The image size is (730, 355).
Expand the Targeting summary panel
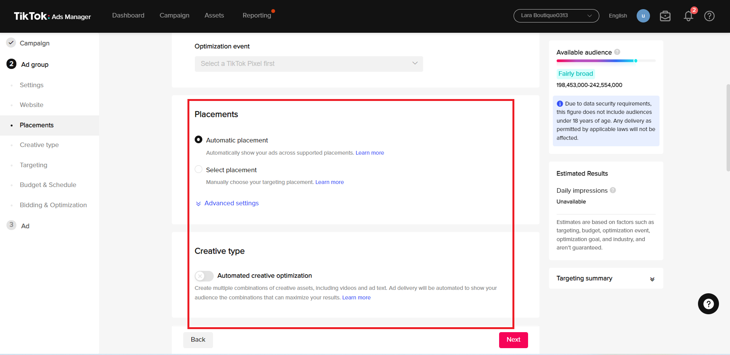pos(652,278)
